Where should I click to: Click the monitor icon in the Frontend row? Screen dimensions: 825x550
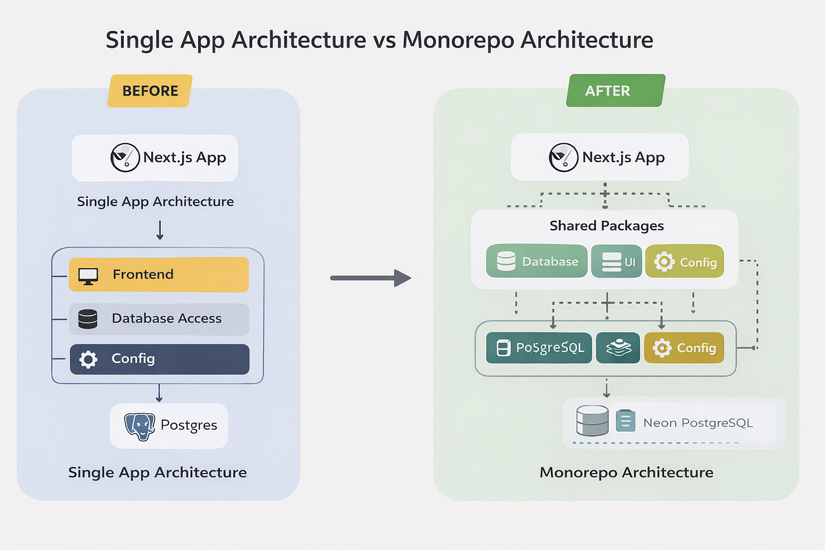click(x=89, y=275)
